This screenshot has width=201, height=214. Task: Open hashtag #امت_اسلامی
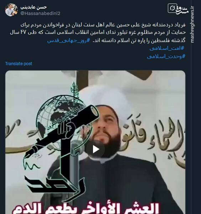click(167, 48)
